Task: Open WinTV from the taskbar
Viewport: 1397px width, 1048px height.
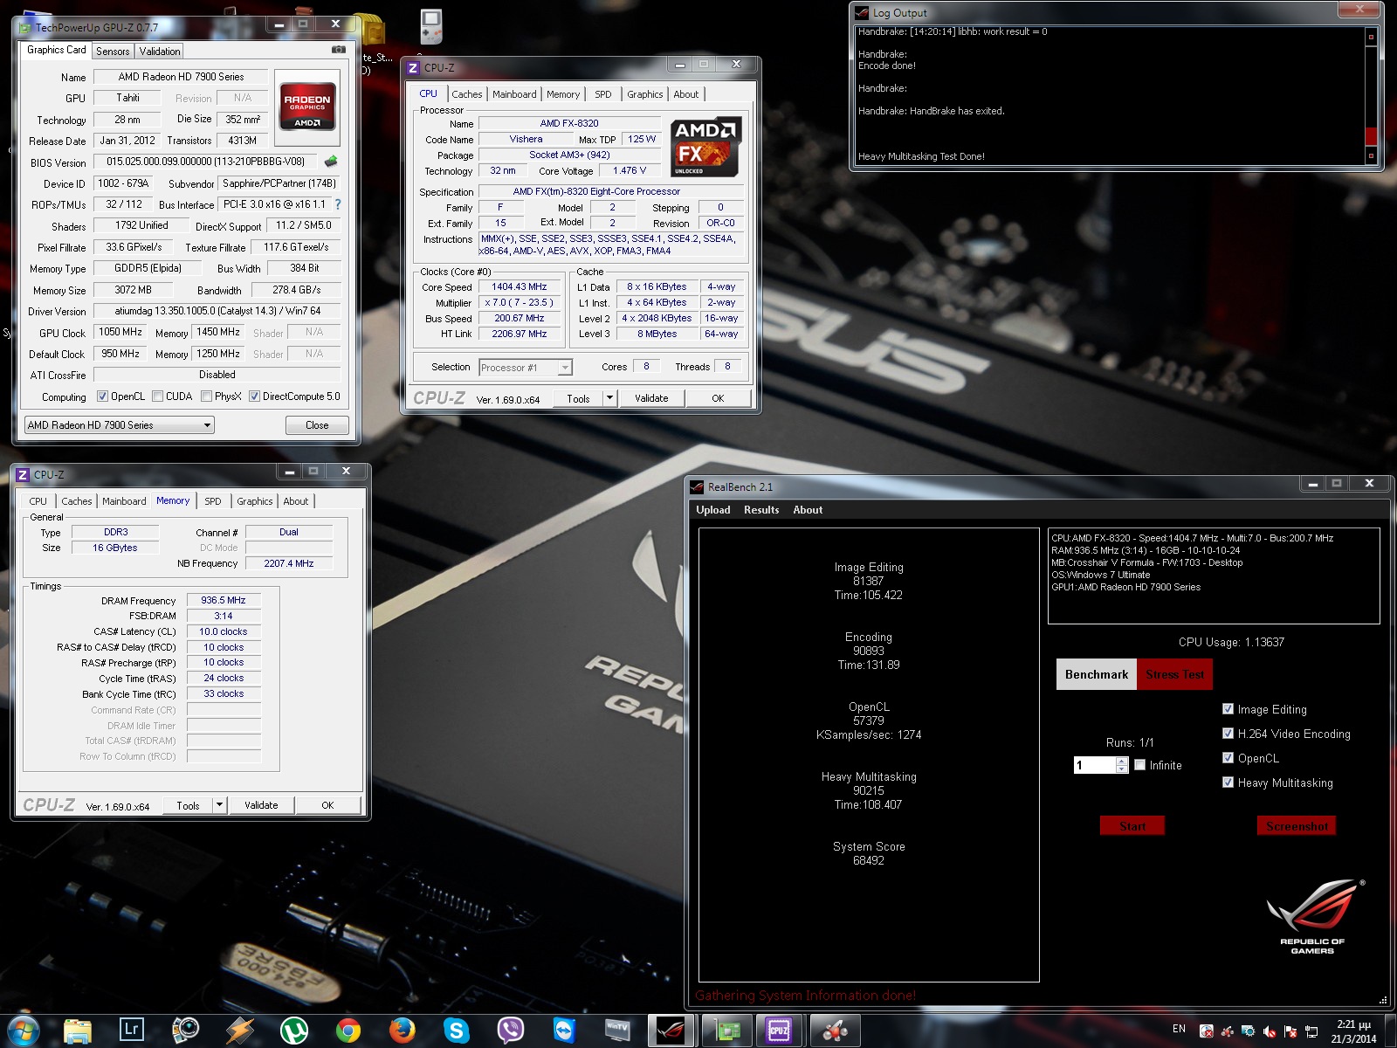Action: (x=618, y=1031)
